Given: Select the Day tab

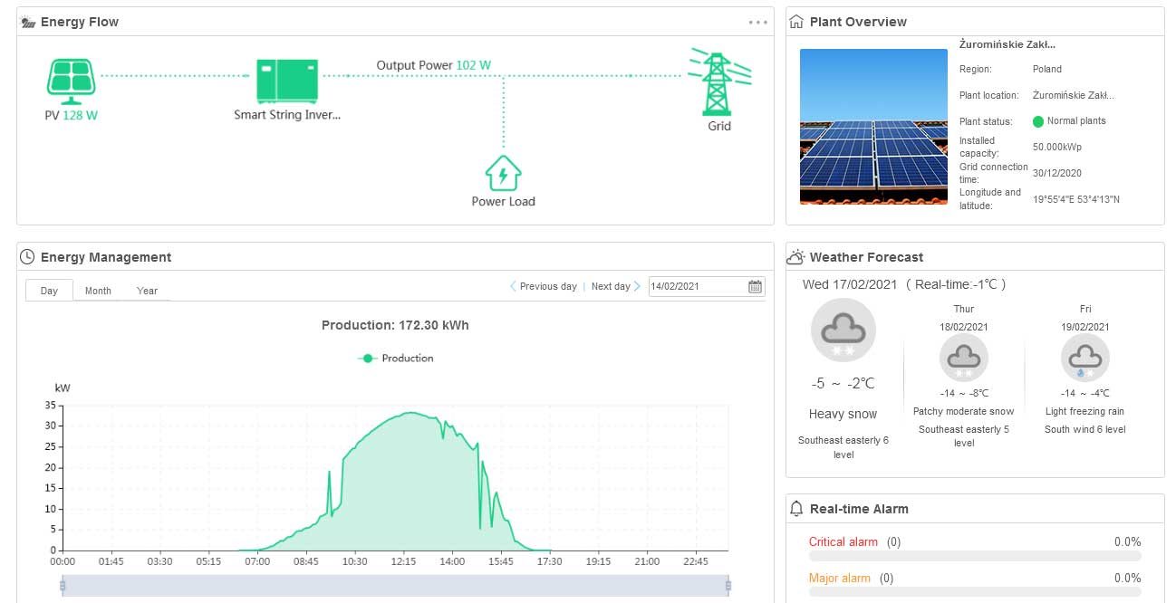Looking at the screenshot, I should (49, 291).
